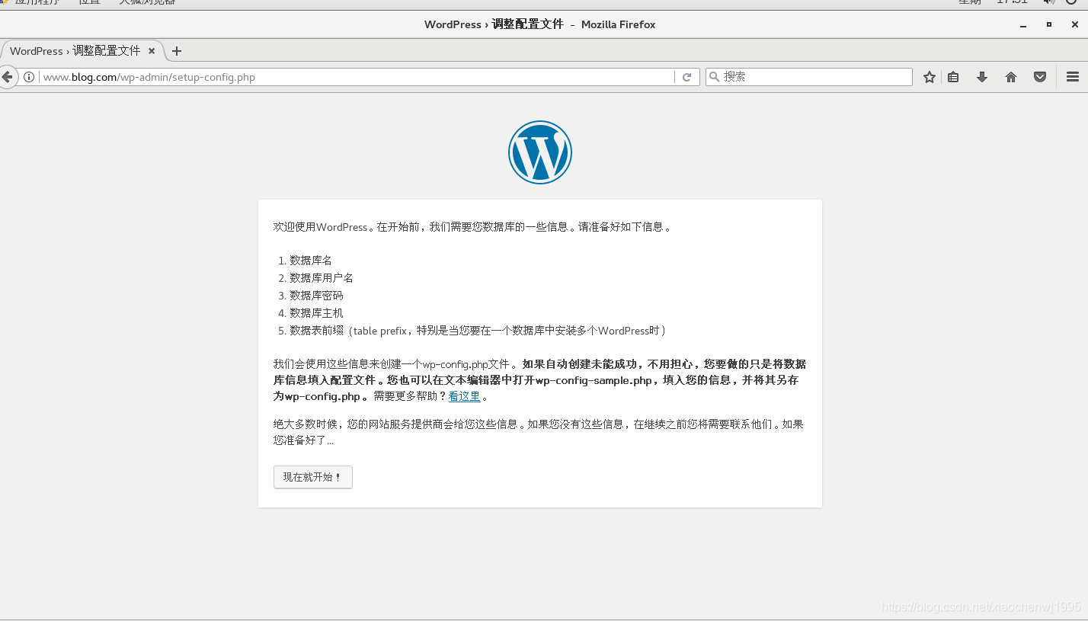Focus the URL address bar
The width and height of the screenshot is (1088, 621).
(x=358, y=77)
